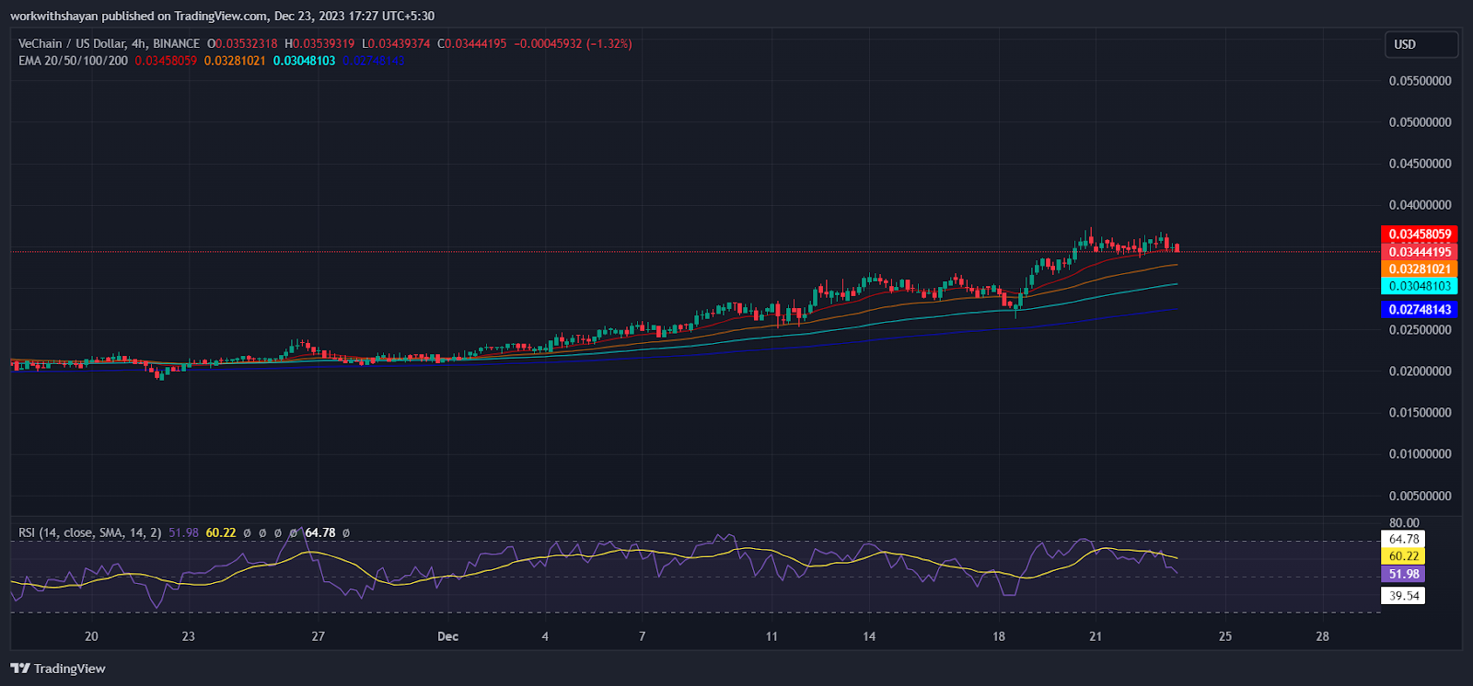
Task: Click date label 27 on time axis
Action: tap(319, 636)
